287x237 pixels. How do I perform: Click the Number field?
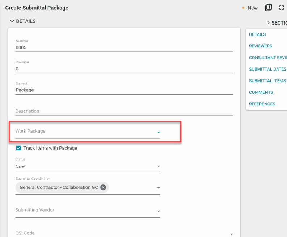pyautogui.click(x=124, y=47)
